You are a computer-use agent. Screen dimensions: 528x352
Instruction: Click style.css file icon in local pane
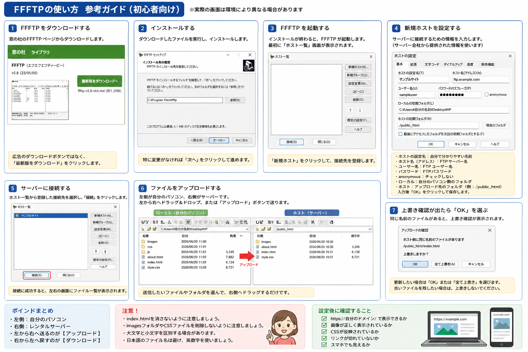(143, 267)
